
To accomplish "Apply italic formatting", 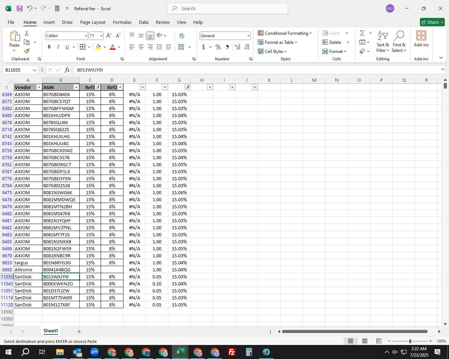I will (x=58, y=47).
